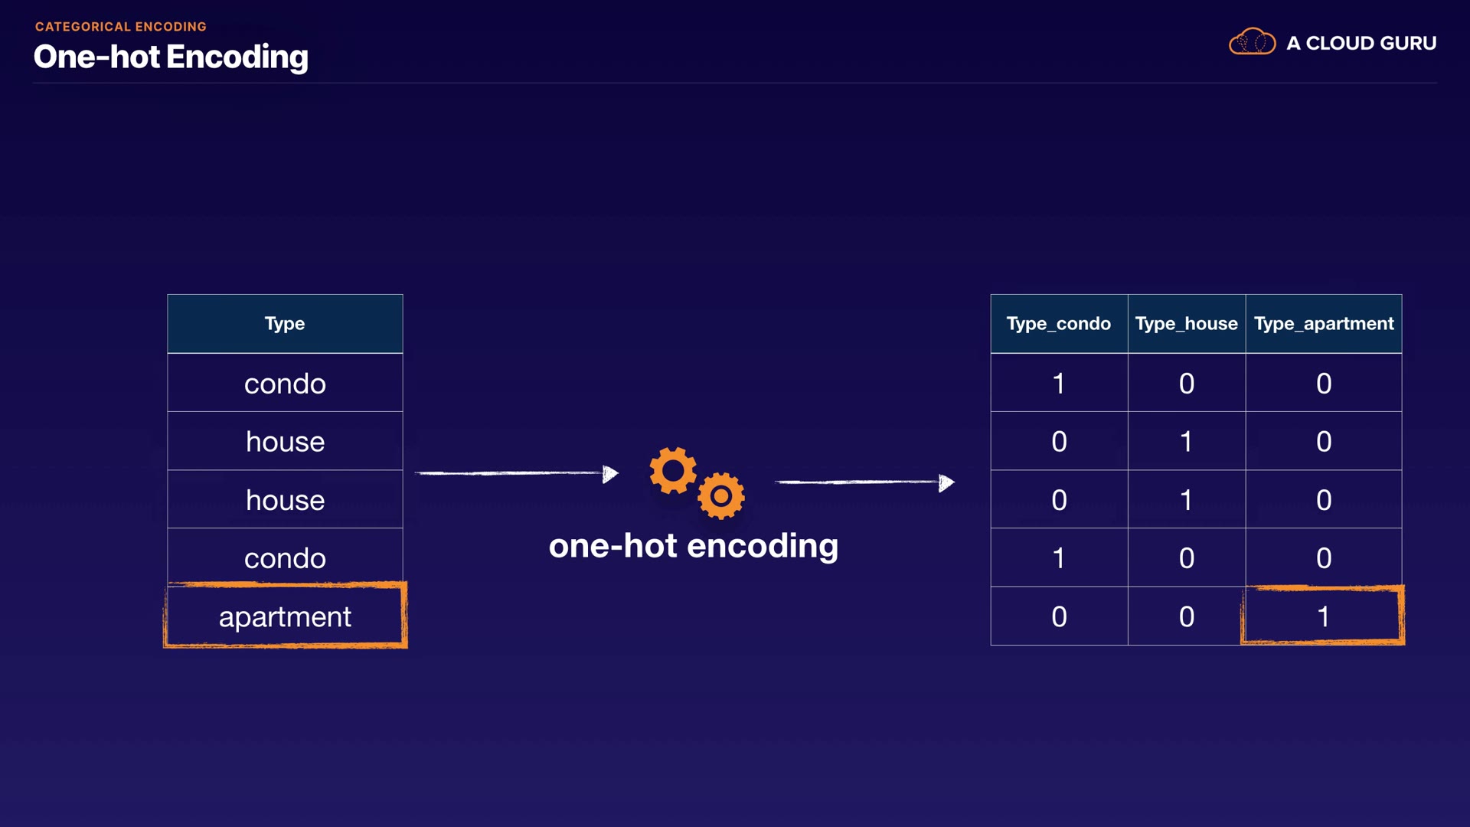Select the Type_house column header
1470x827 pixels.
tap(1186, 324)
